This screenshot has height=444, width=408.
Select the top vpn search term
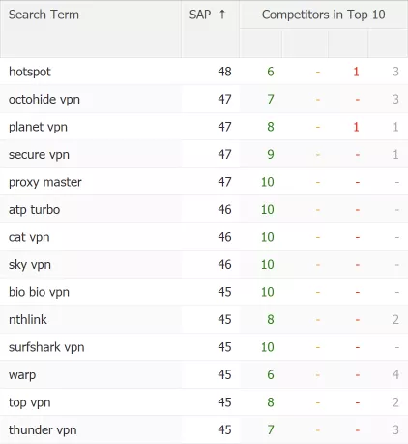(x=30, y=402)
